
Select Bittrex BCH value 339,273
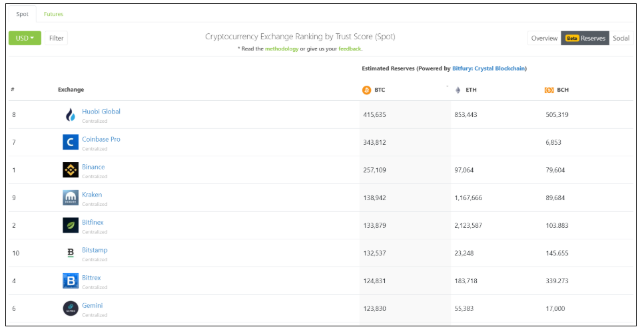pyautogui.click(x=557, y=281)
